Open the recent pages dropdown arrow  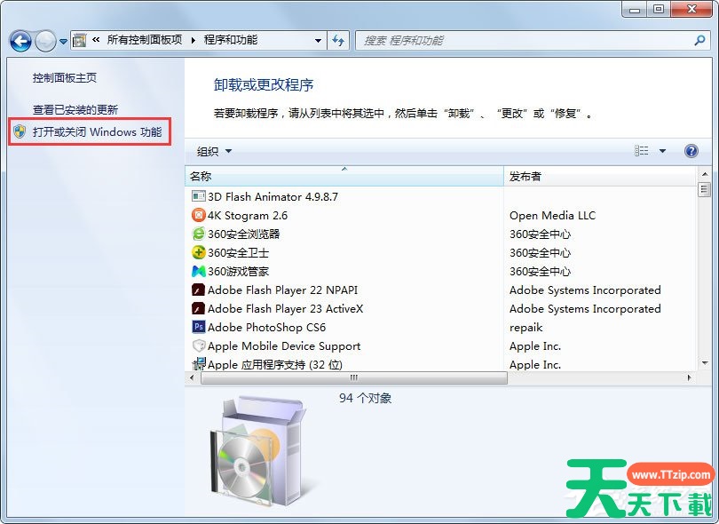coord(63,42)
